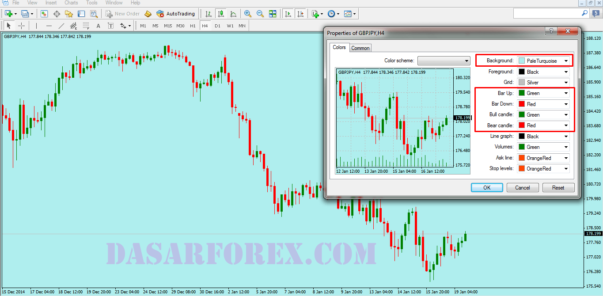Confirm properties with OK button
Screen dimensions: 603x296
(x=487, y=187)
